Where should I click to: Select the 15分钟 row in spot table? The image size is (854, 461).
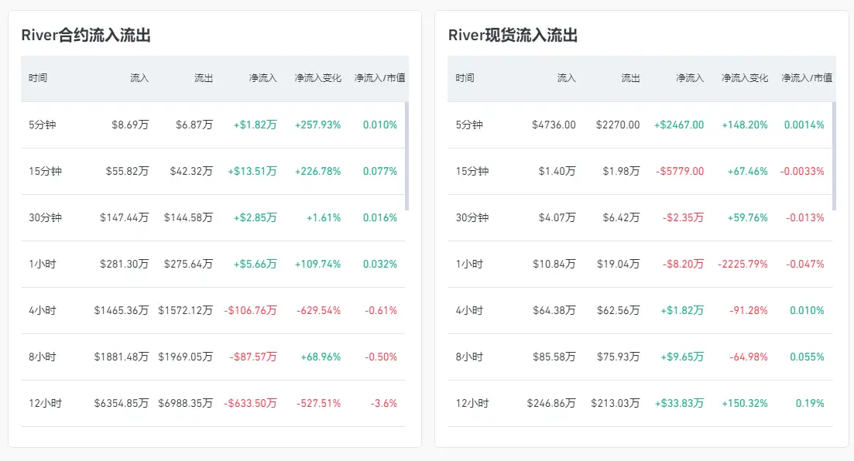pos(640,172)
